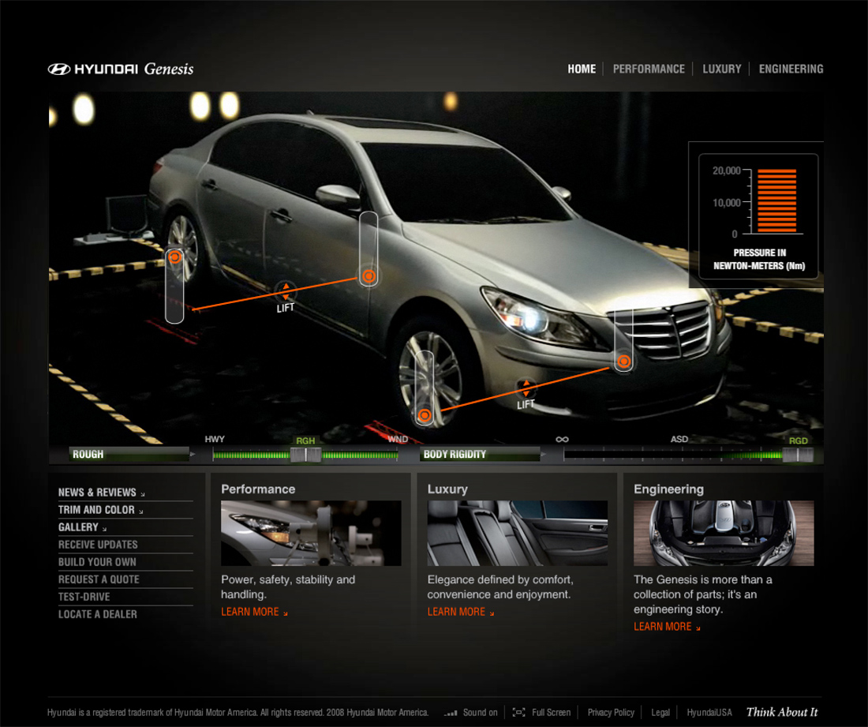Select REQUEST A QUOTE
The image size is (868, 727).
point(99,579)
